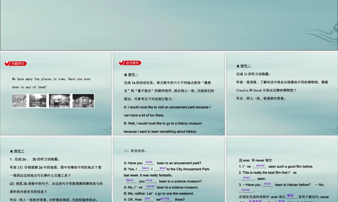Click the line '要听的内容有关的信息？'
Viewport: 338px width, 202px height.
[28, 192]
